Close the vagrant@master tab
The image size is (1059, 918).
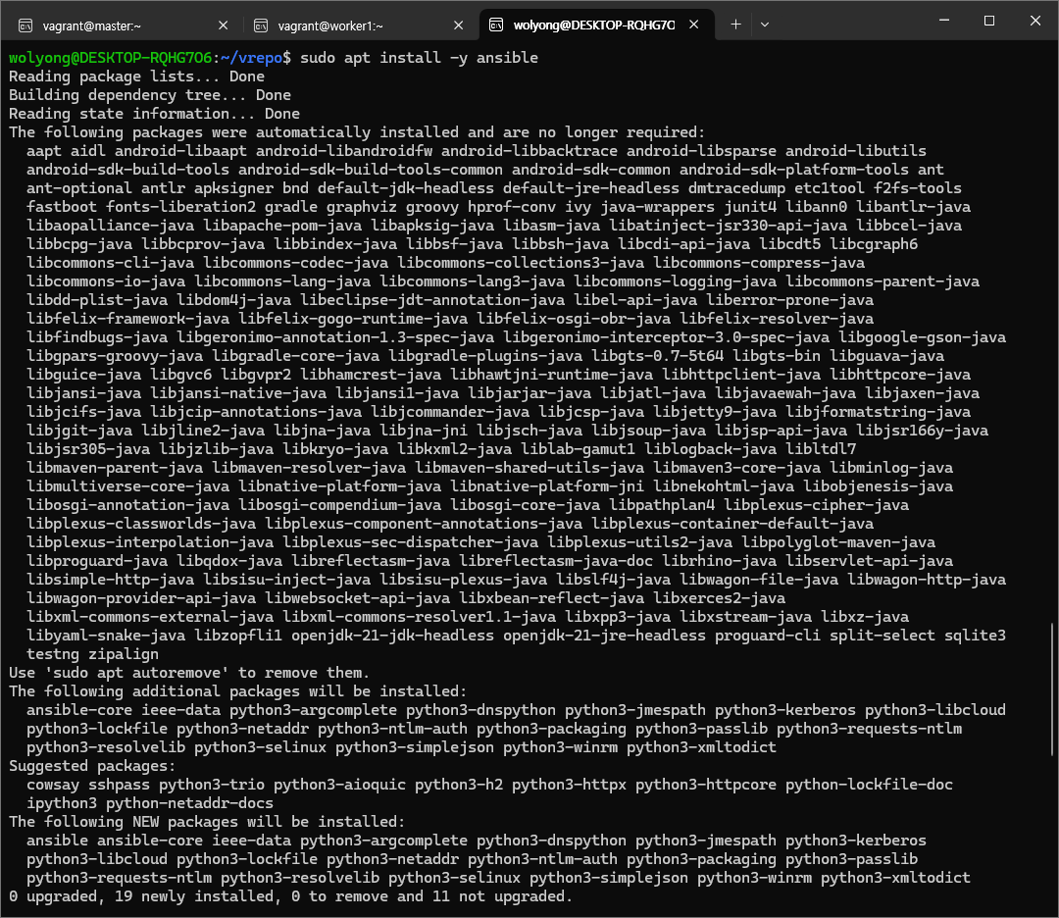tap(223, 25)
